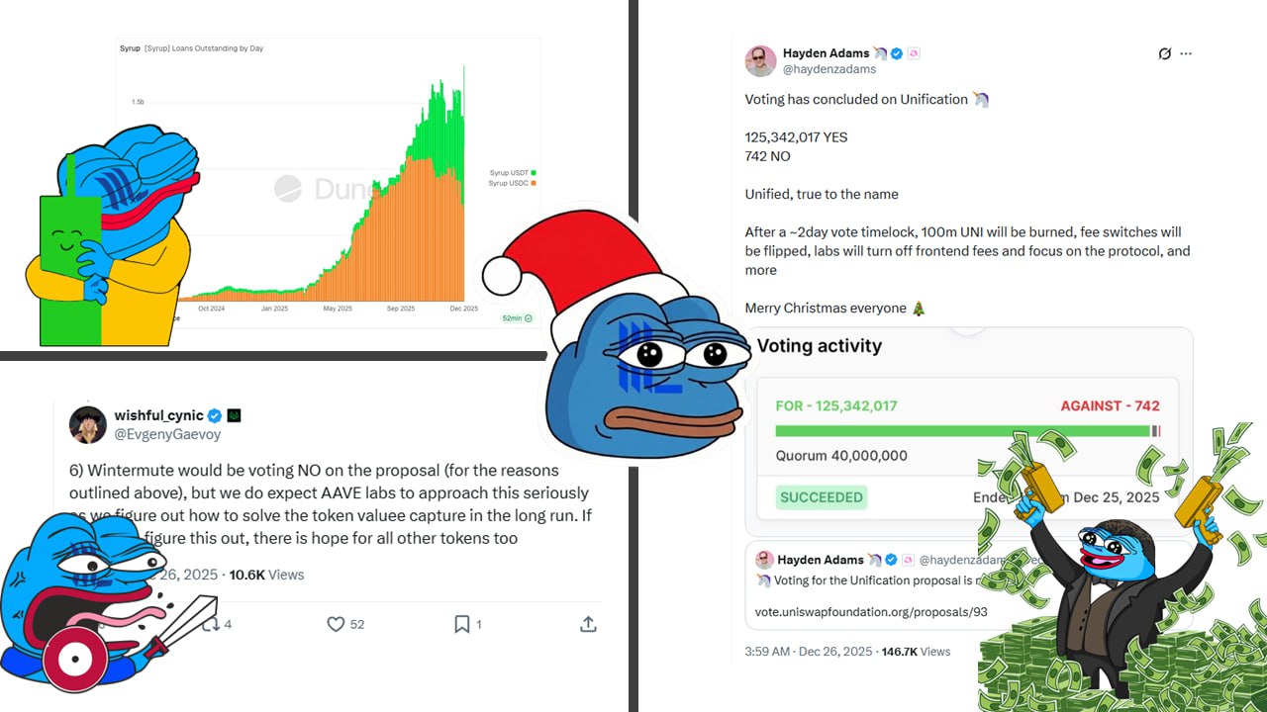
Task: Click the pink affiliation badge beside Hayden Adams
Action: (x=914, y=53)
